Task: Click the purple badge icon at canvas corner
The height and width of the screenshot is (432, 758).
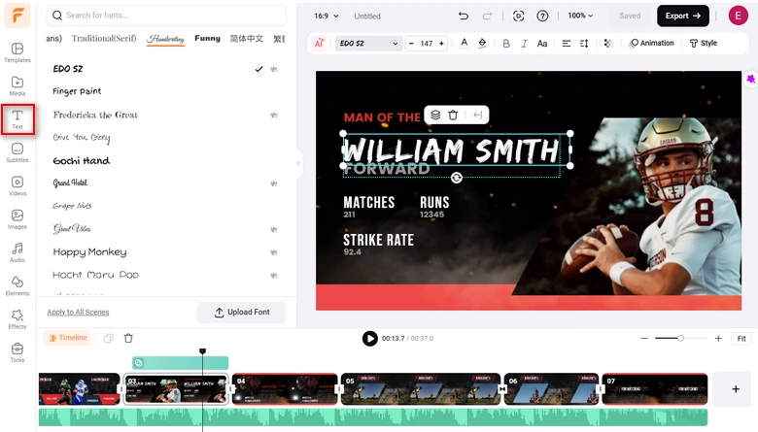Action: (750, 79)
